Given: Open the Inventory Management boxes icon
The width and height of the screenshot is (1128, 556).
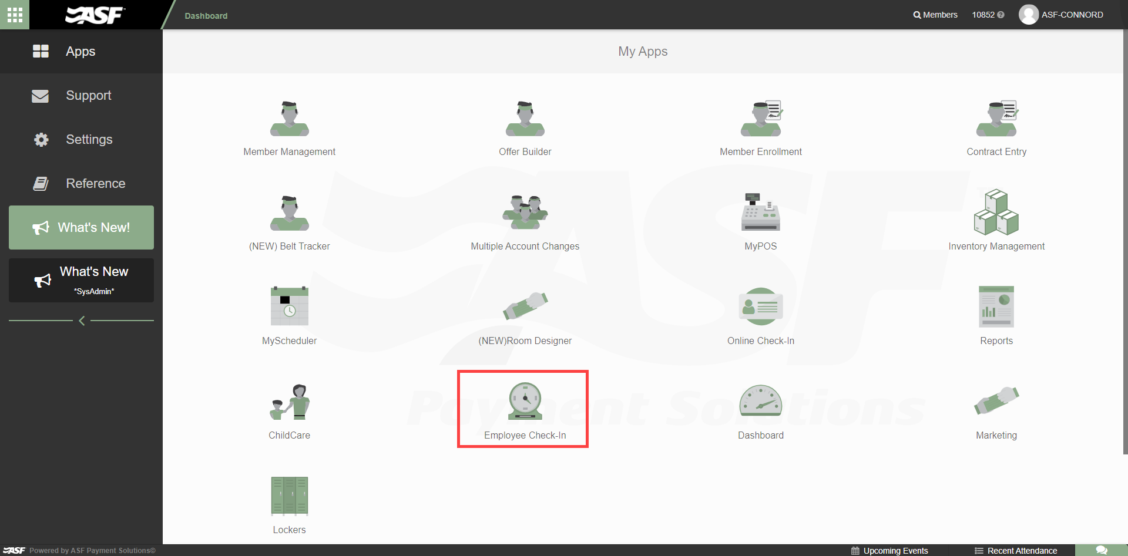Looking at the screenshot, I should pos(996,212).
